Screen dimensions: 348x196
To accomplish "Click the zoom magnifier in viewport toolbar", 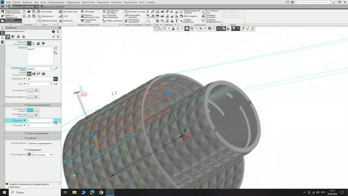I will click(164, 28).
